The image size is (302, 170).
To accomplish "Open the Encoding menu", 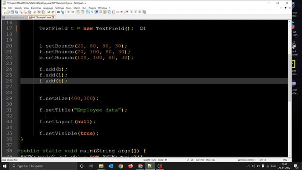I will tap(36, 8).
